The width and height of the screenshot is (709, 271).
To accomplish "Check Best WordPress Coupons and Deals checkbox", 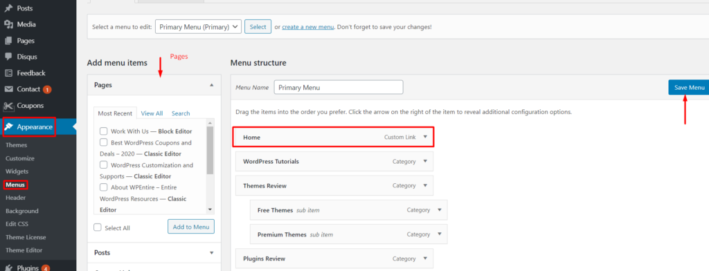I will click(x=104, y=142).
